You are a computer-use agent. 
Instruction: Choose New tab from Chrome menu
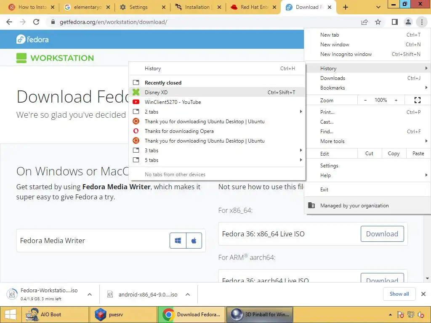(367, 35)
